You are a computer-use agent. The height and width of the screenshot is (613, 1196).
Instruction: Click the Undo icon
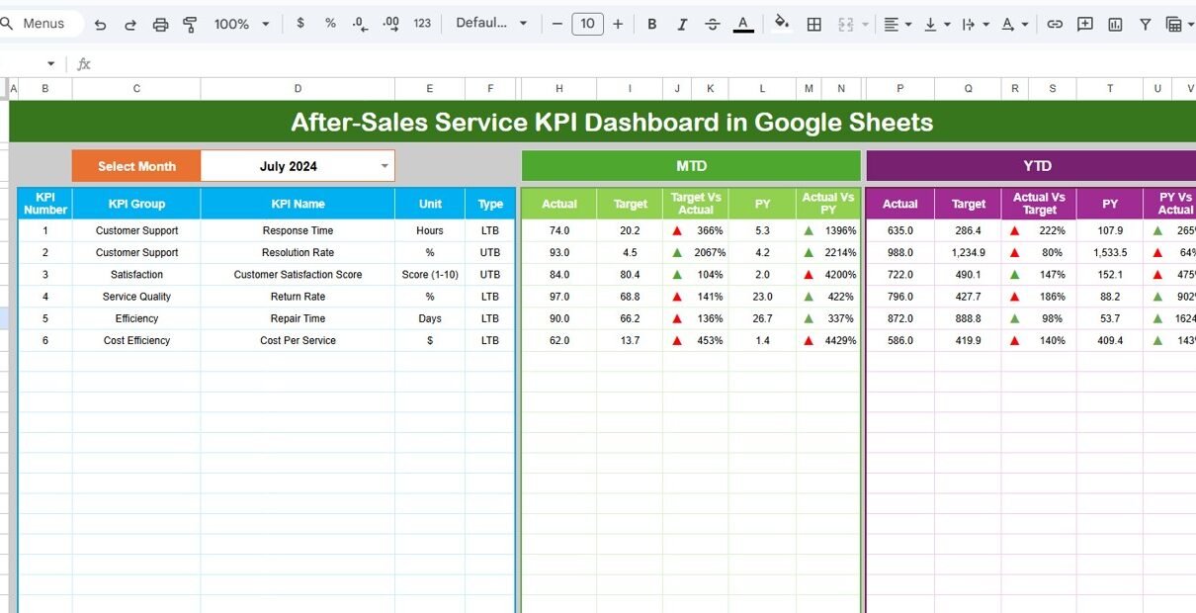(x=100, y=24)
